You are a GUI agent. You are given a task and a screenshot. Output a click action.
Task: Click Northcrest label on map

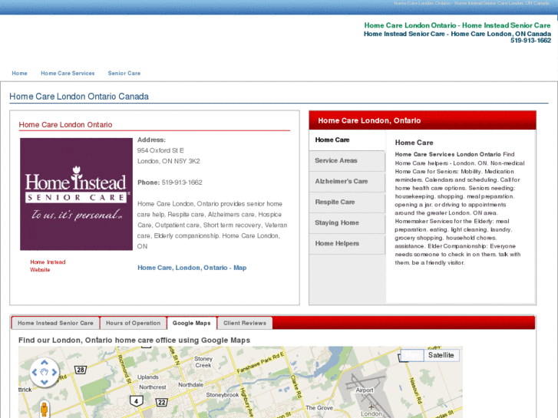152,387
